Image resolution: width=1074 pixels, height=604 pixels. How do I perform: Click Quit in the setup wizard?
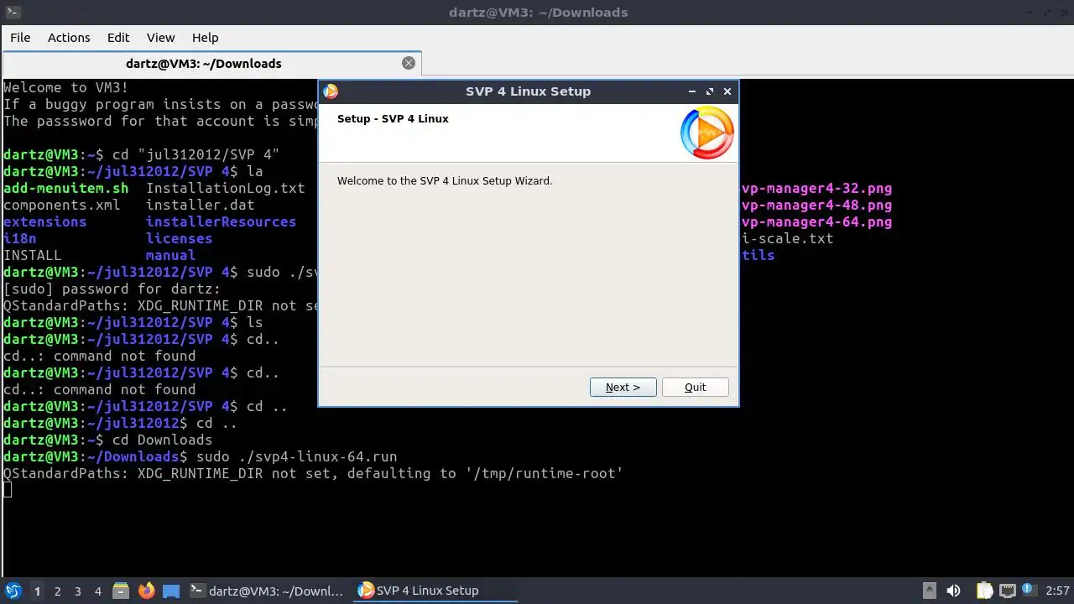pos(695,387)
